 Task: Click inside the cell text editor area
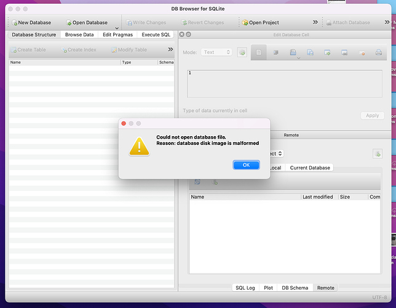tap(285, 84)
